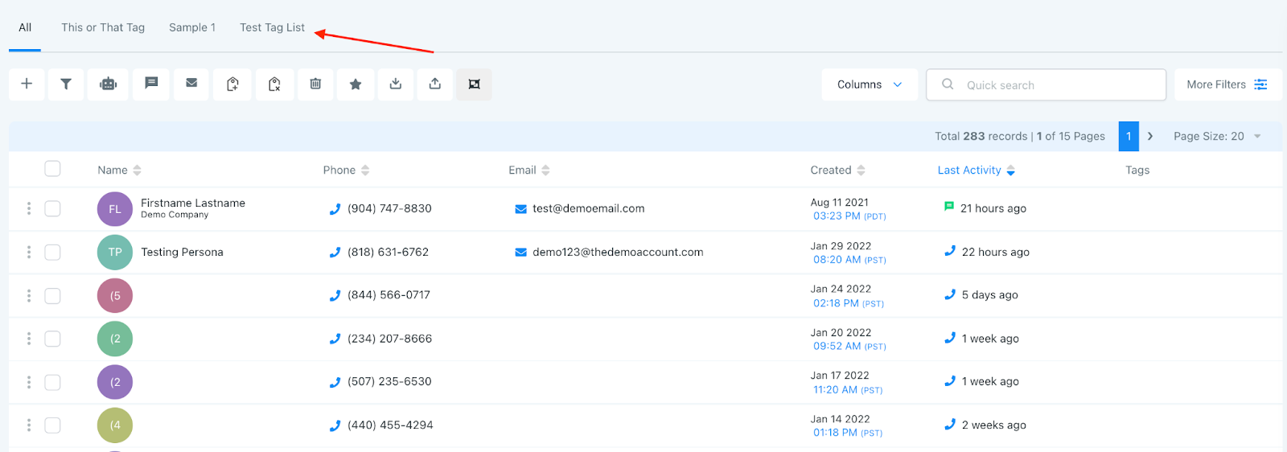Click the robot automation icon
The image size is (1287, 452).
[109, 84]
